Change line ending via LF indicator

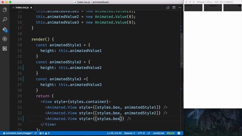pos(149,133)
